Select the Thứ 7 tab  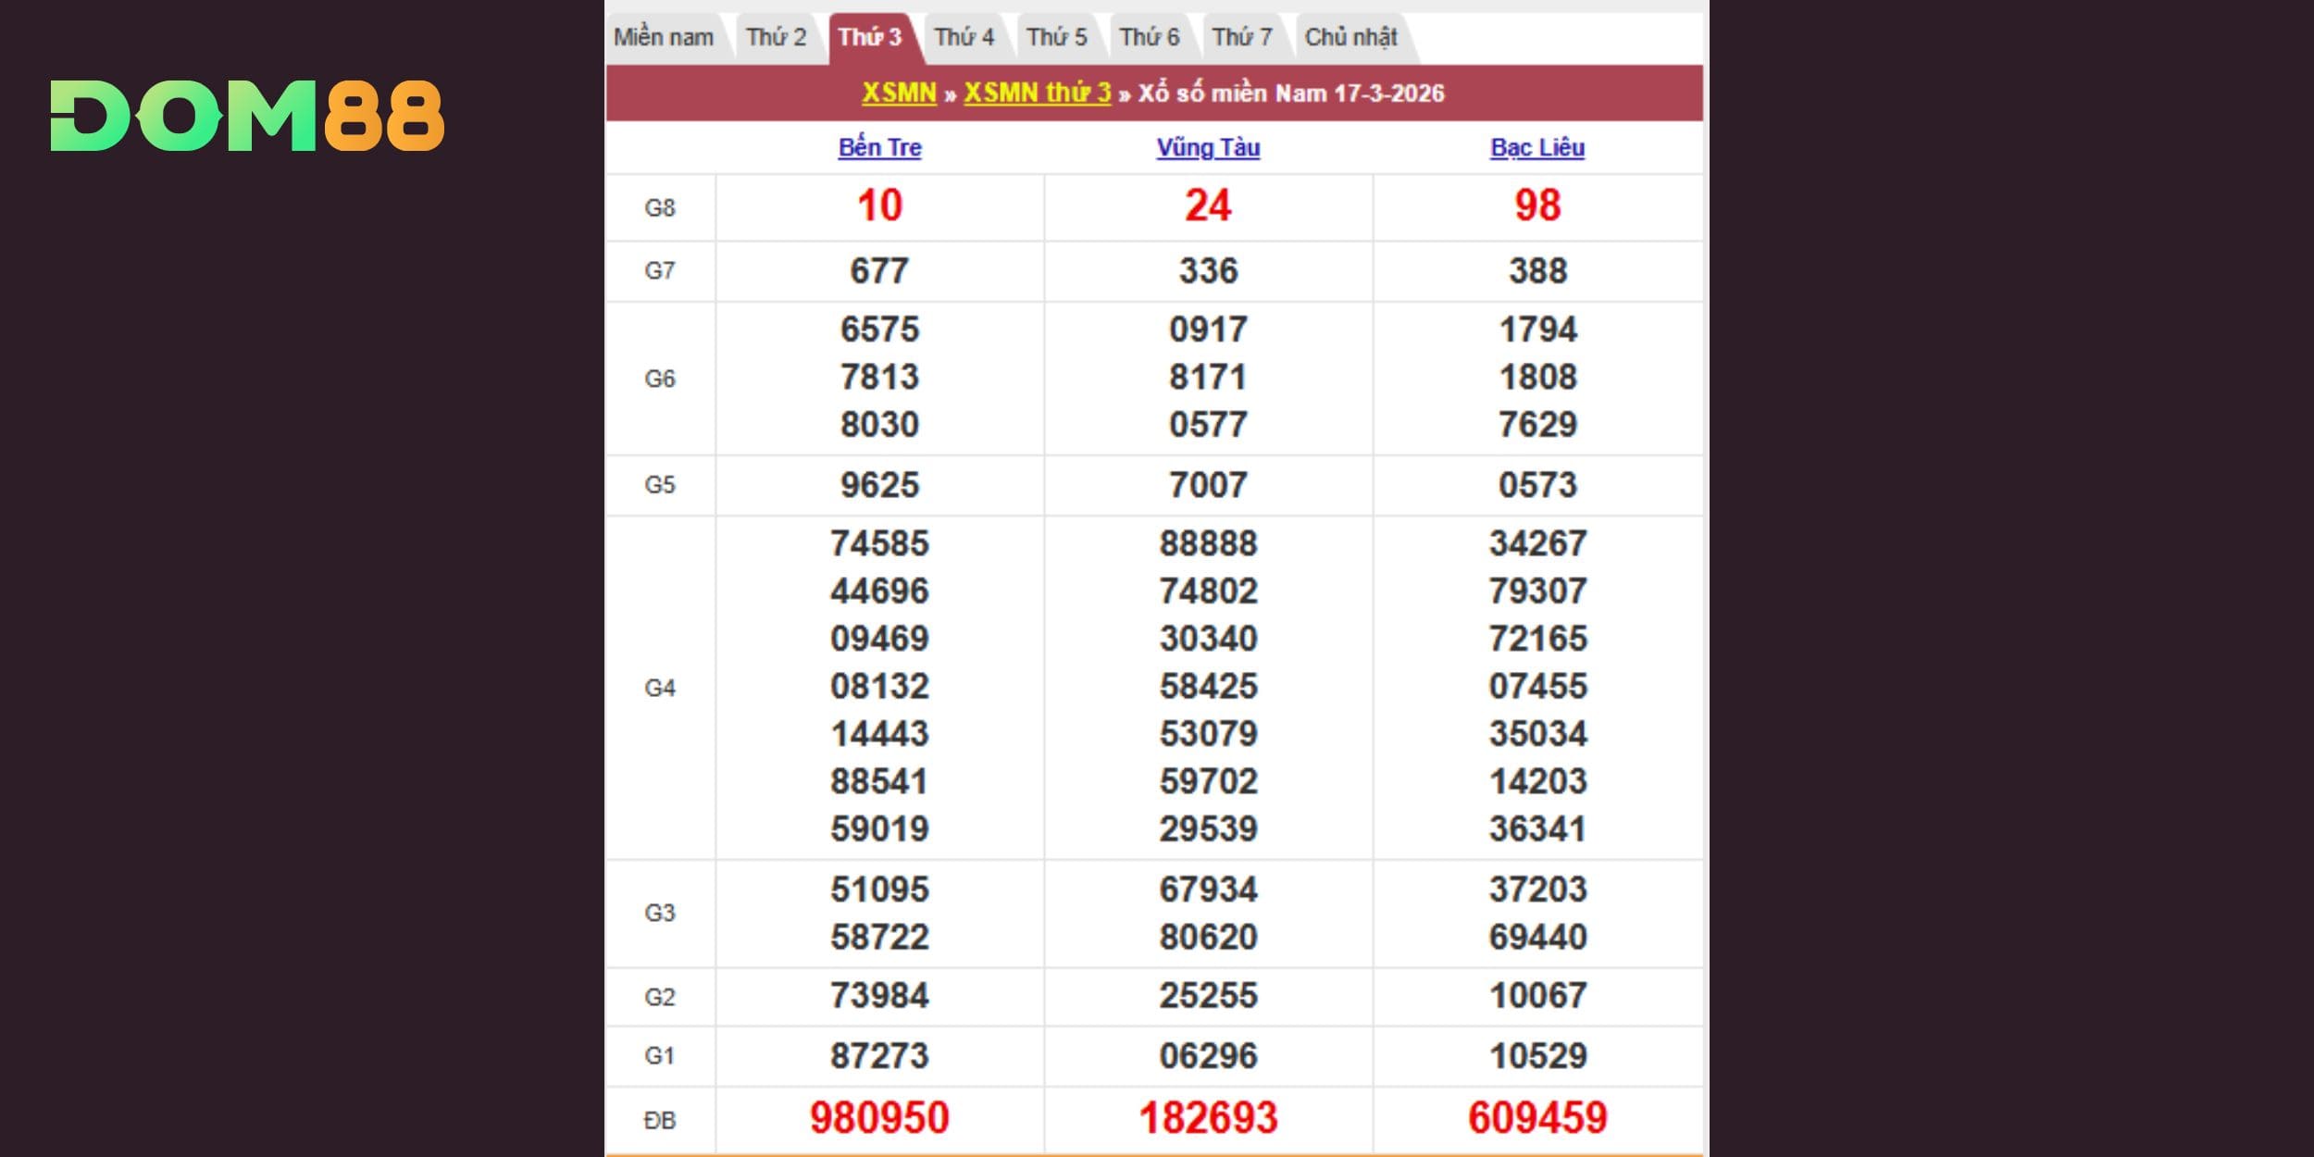click(1242, 38)
